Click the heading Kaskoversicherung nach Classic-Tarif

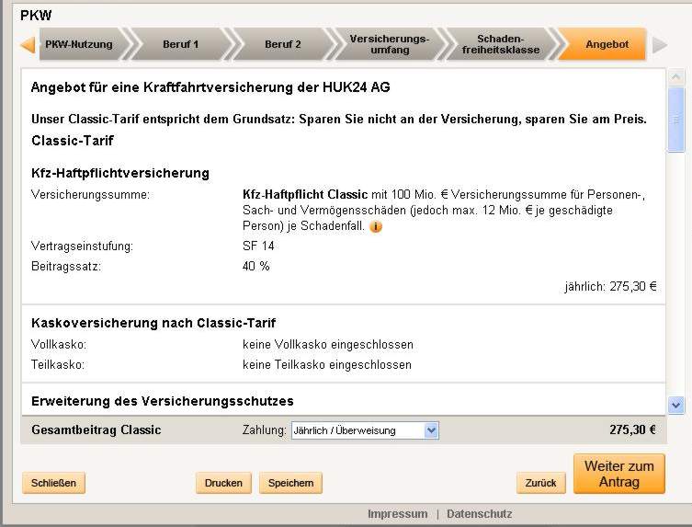pos(153,324)
